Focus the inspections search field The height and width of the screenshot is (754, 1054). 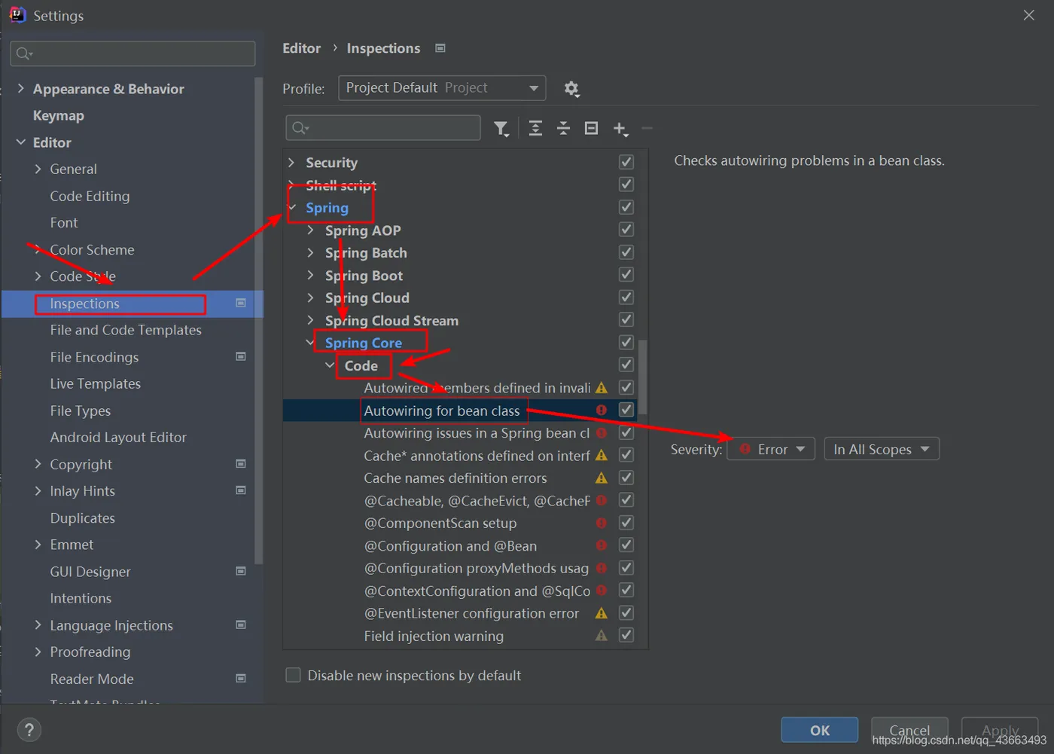click(383, 128)
